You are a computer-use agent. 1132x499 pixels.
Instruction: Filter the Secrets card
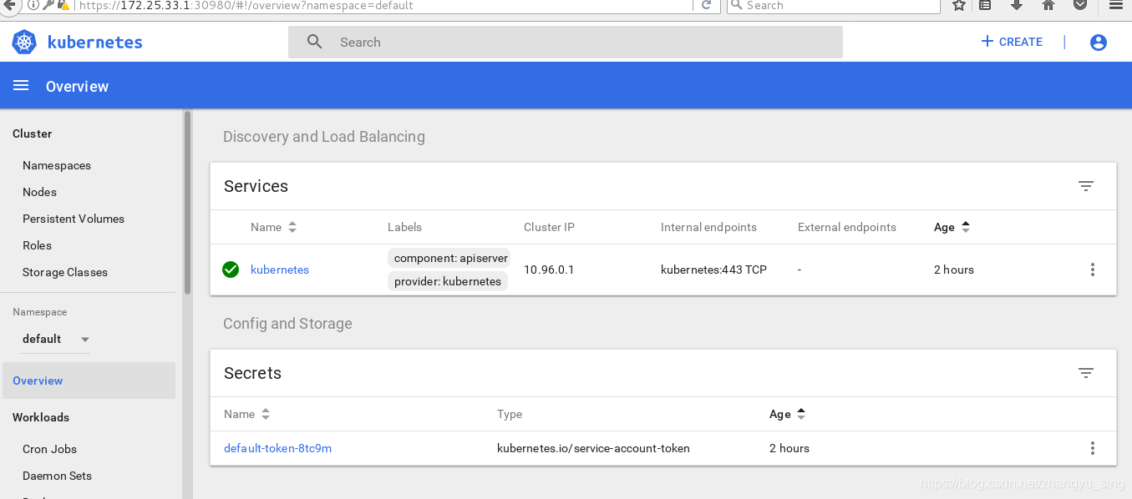click(x=1086, y=373)
